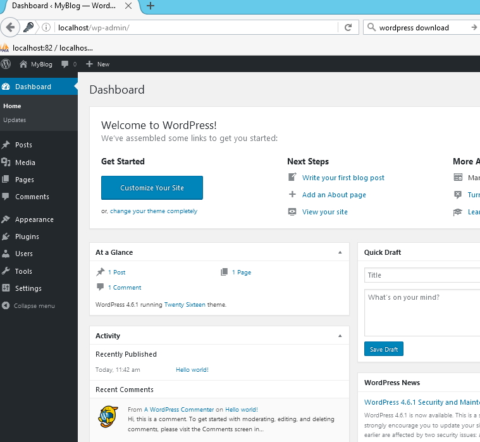Click the Quick Draft Title field
The height and width of the screenshot is (442, 480).
[422, 275]
